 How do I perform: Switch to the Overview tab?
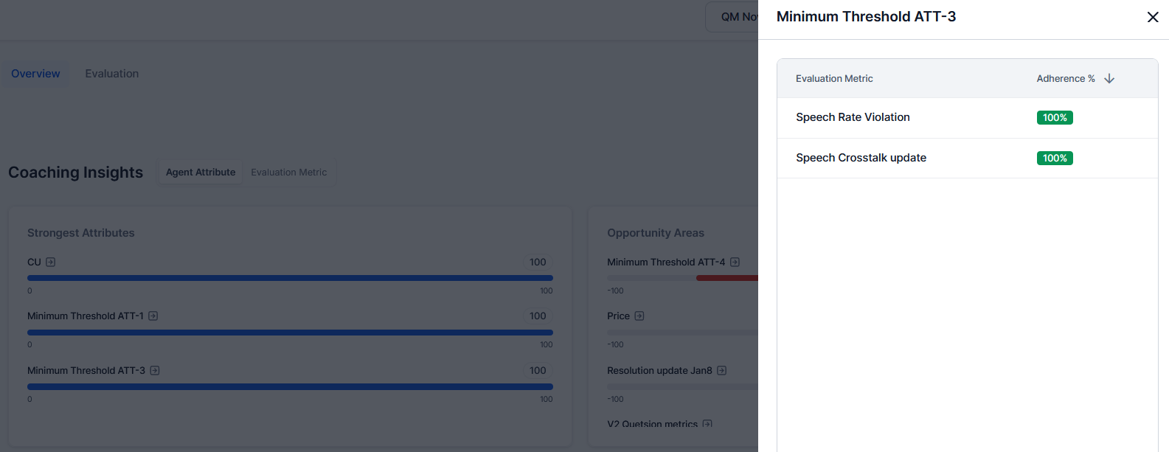click(35, 74)
